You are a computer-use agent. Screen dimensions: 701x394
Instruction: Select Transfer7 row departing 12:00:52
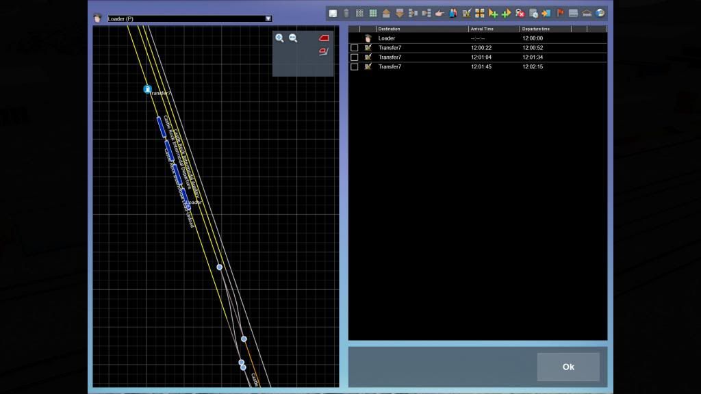477,48
